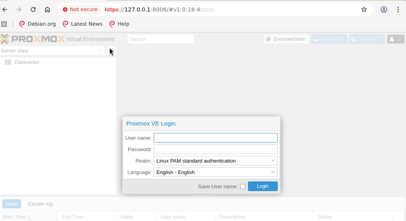
Task: Sort by Status column header
Action: coord(353,217)
